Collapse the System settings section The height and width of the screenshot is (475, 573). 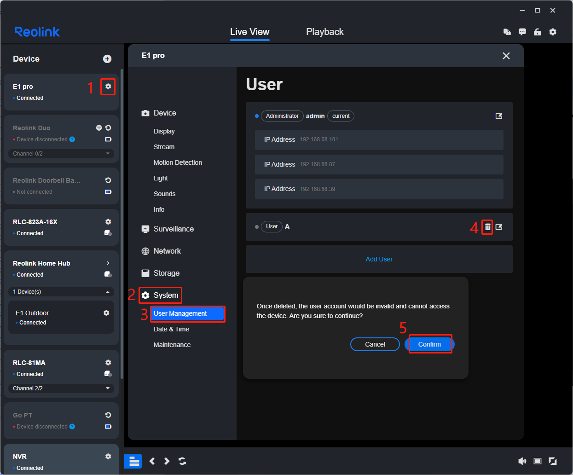coord(160,295)
